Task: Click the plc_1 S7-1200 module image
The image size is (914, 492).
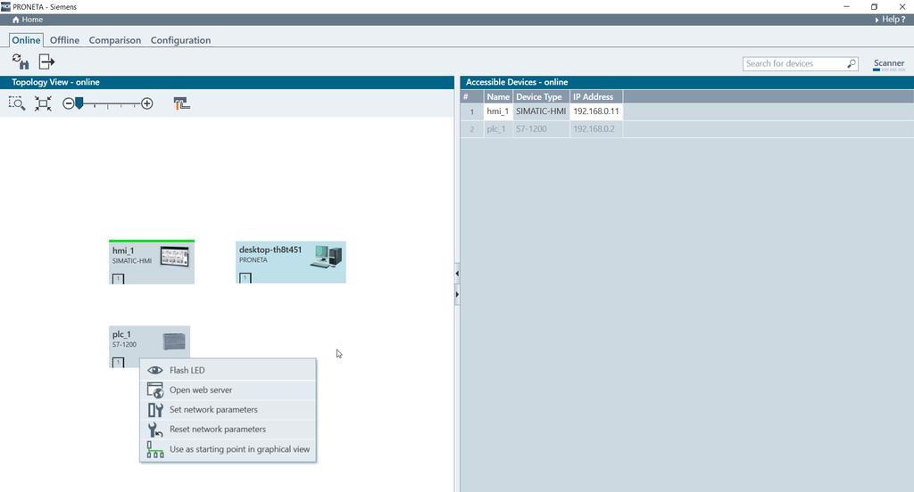Action: pos(174,341)
